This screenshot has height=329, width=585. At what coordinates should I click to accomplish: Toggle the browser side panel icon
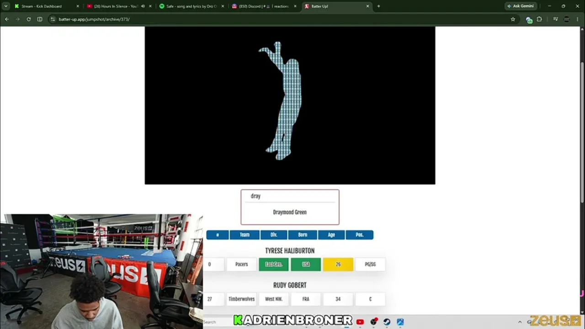tap(40, 19)
